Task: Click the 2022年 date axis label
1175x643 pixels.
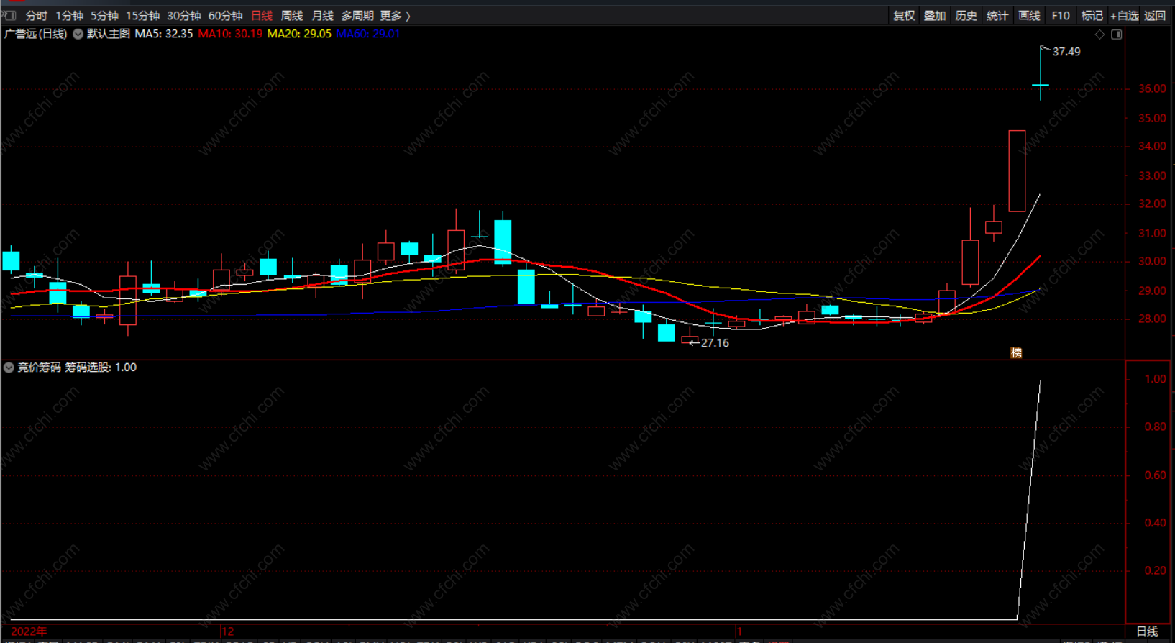Action: tap(29, 631)
